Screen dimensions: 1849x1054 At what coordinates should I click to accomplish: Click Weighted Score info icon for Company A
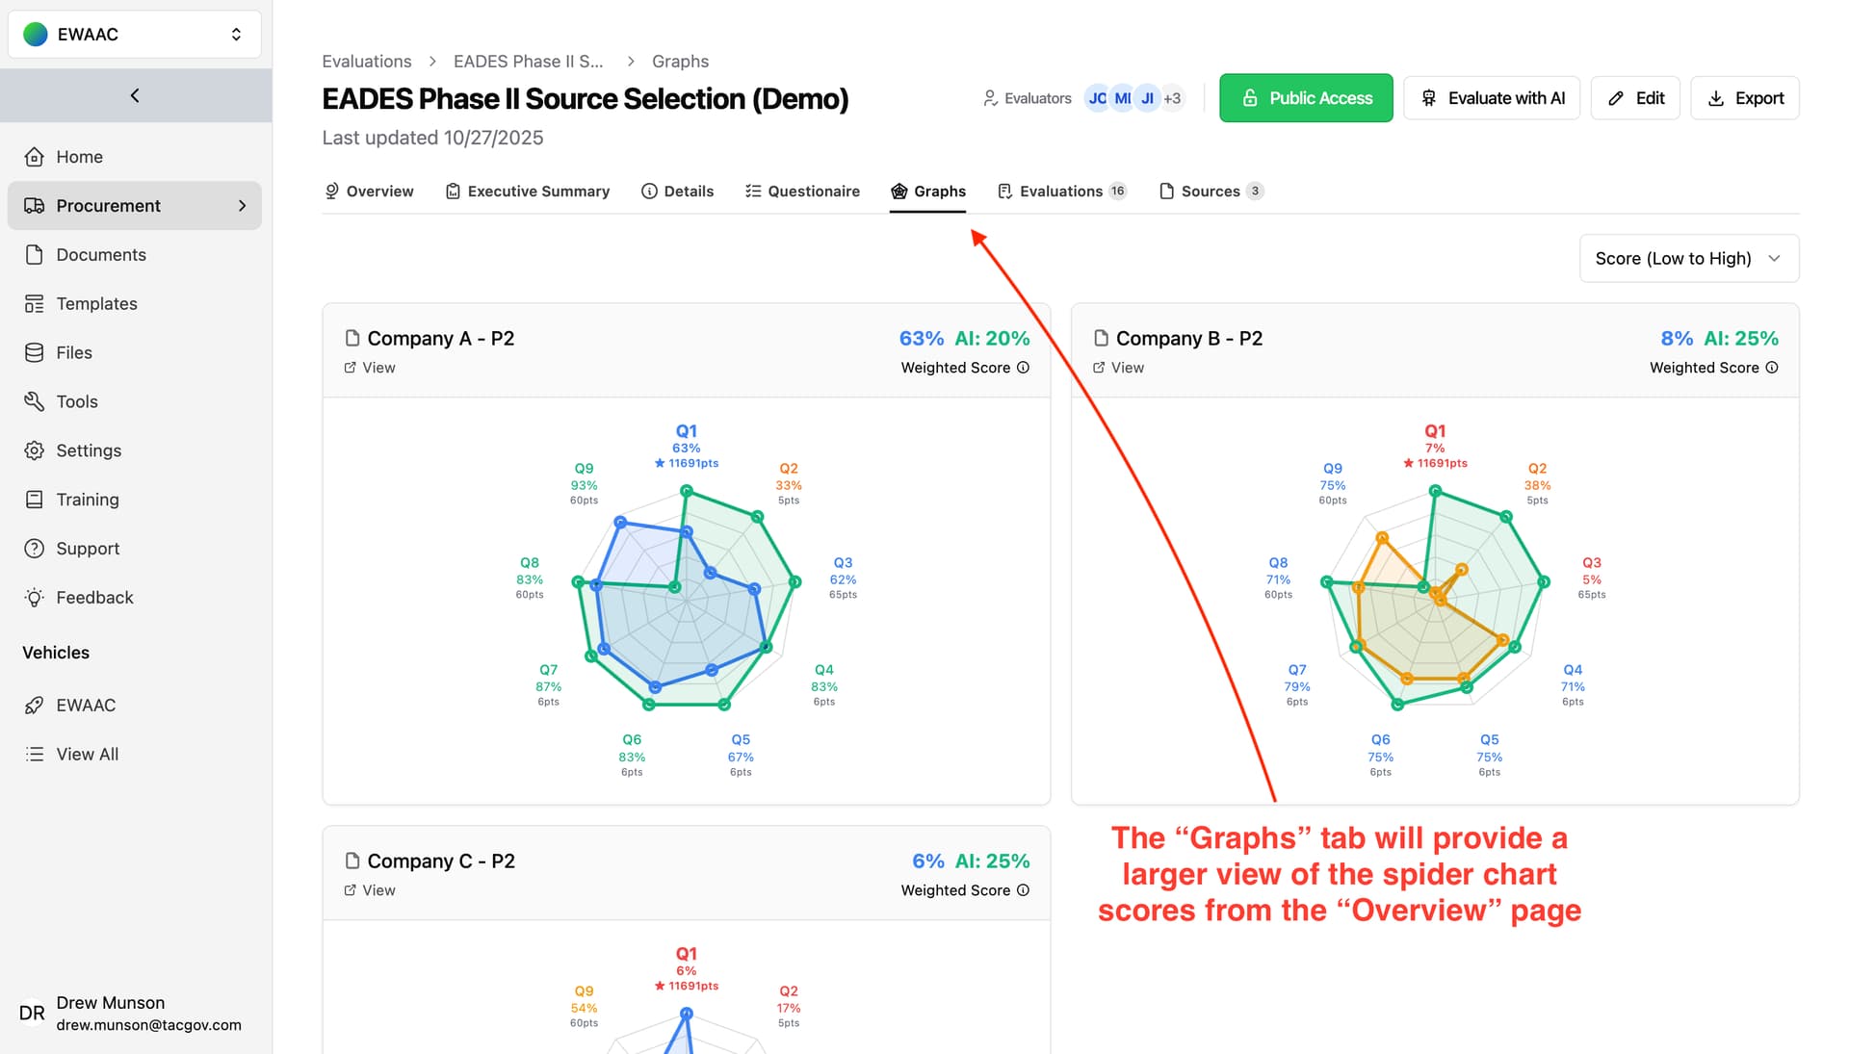pyautogui.click(x=1024, y=368)
